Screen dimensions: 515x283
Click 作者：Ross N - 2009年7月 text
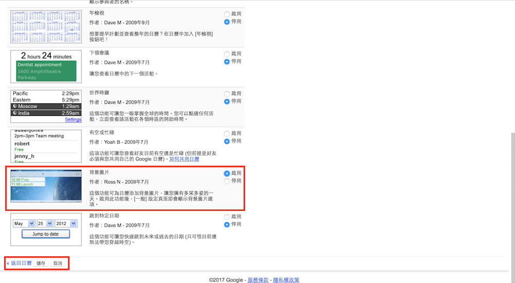(x=119, y=182)
